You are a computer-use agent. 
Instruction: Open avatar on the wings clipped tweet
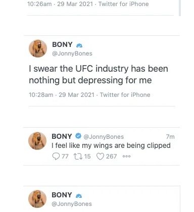coord(37,141)
